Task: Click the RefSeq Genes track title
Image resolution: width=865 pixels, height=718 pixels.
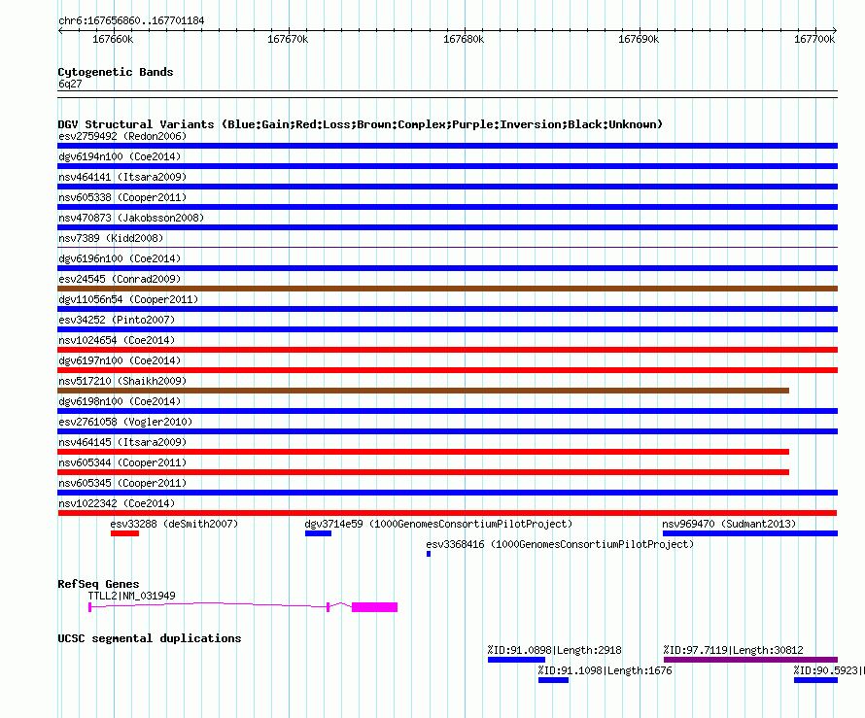Action: tap(98, 584)
